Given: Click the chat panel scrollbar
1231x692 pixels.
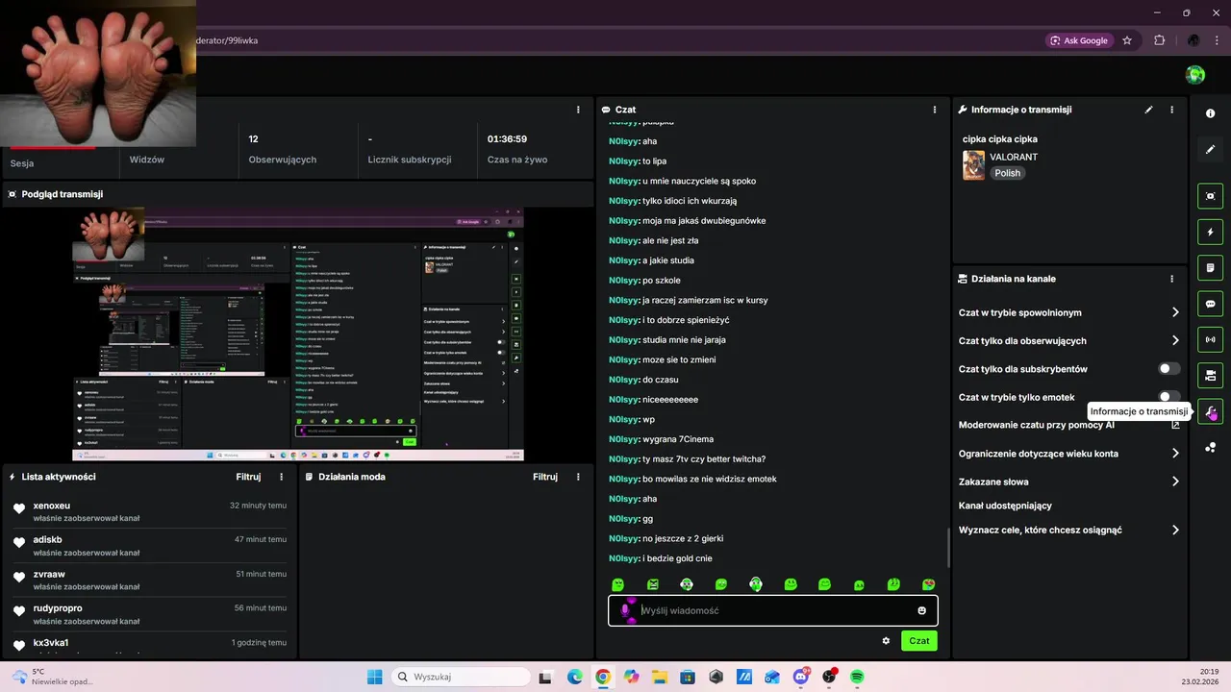Looking at the screenshot, I should pos(948,548).
